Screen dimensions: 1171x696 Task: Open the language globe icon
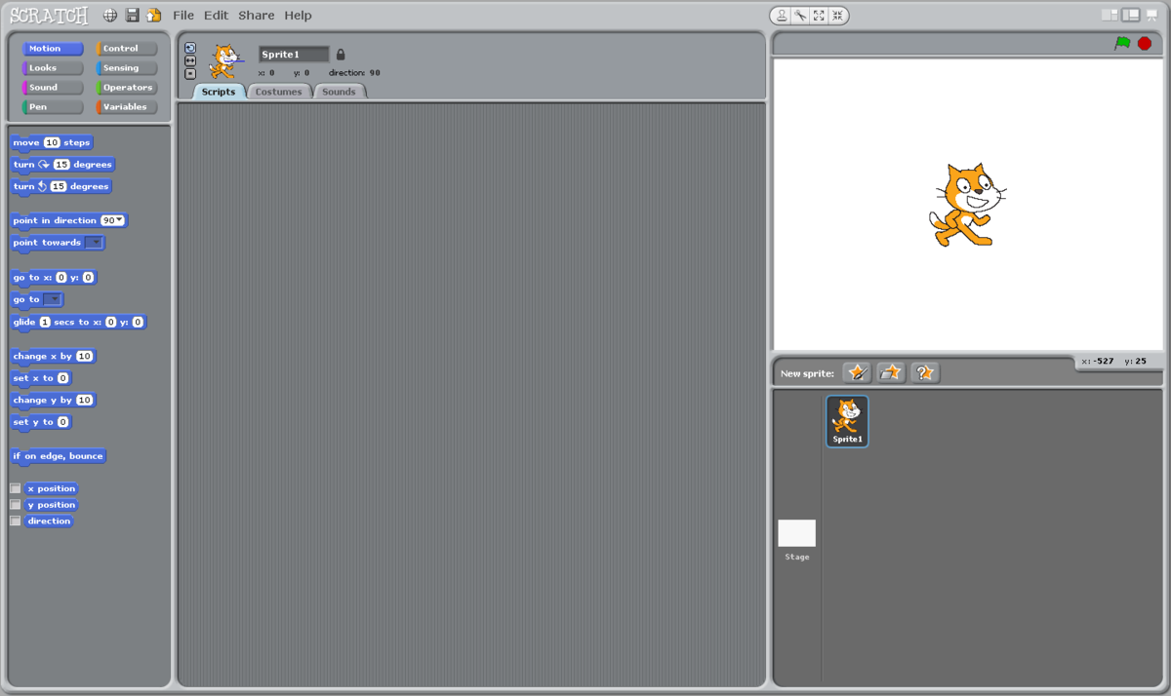point(109,15)
